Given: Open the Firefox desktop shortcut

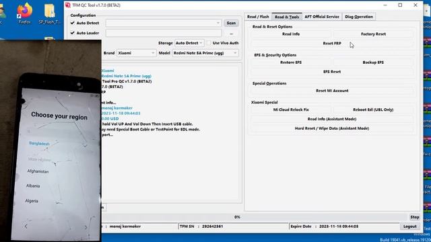Looking at the screenshot, I should 24,13.
